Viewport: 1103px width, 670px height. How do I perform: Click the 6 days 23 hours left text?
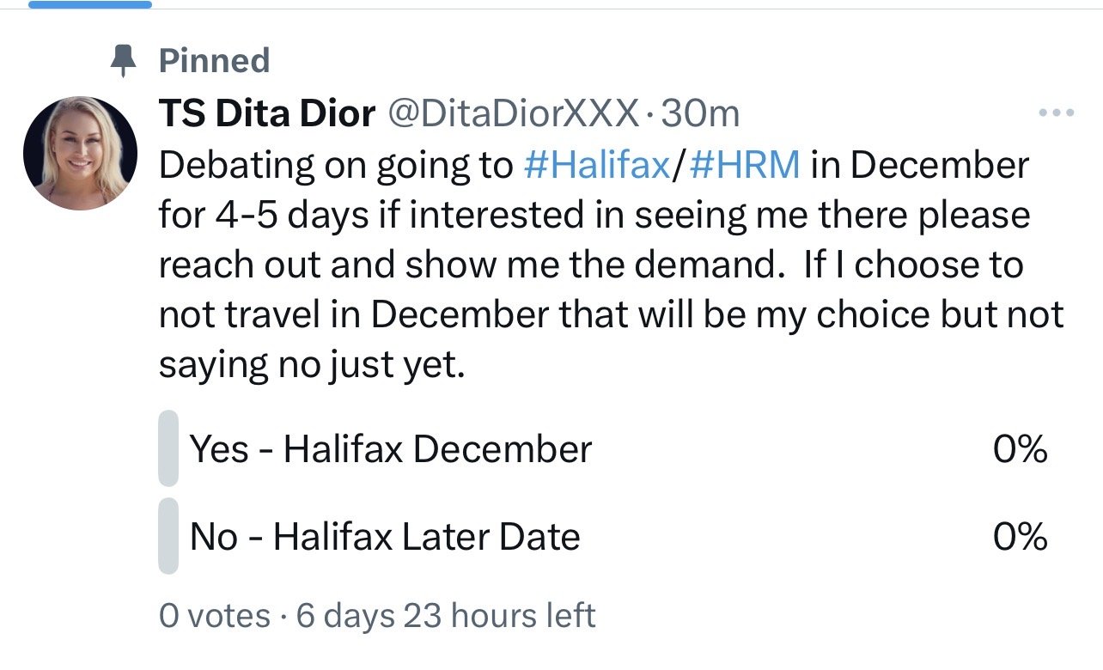[x=445, y=616]
